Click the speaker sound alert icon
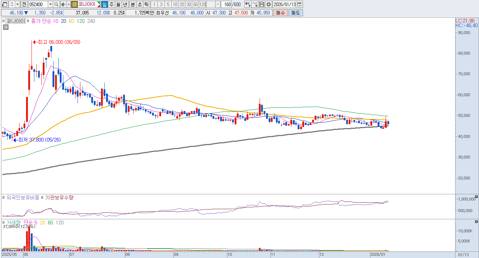This screenshot has width=479, height=258. (x=63, y=4)
